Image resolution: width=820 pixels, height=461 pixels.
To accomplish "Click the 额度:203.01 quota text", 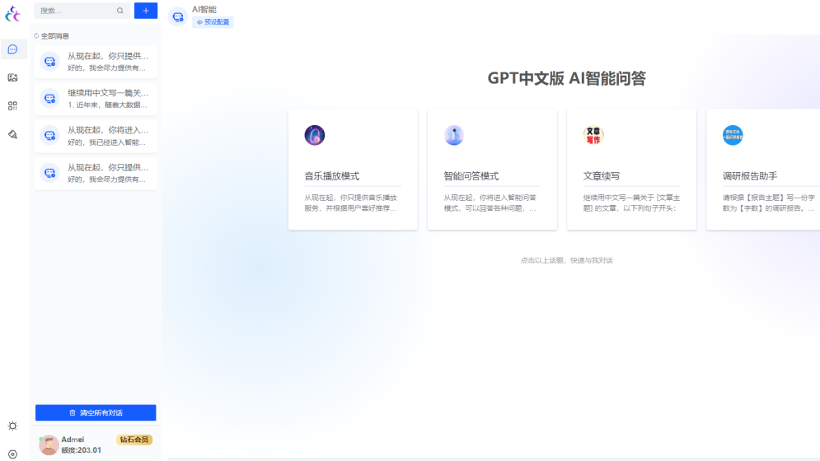I will 81,450.
